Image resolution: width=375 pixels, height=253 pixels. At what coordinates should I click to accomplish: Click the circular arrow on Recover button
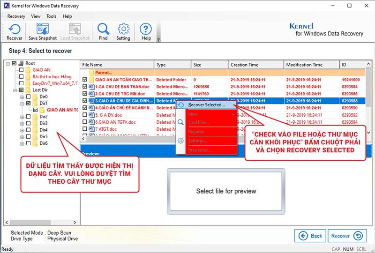[x=358, y=236]
